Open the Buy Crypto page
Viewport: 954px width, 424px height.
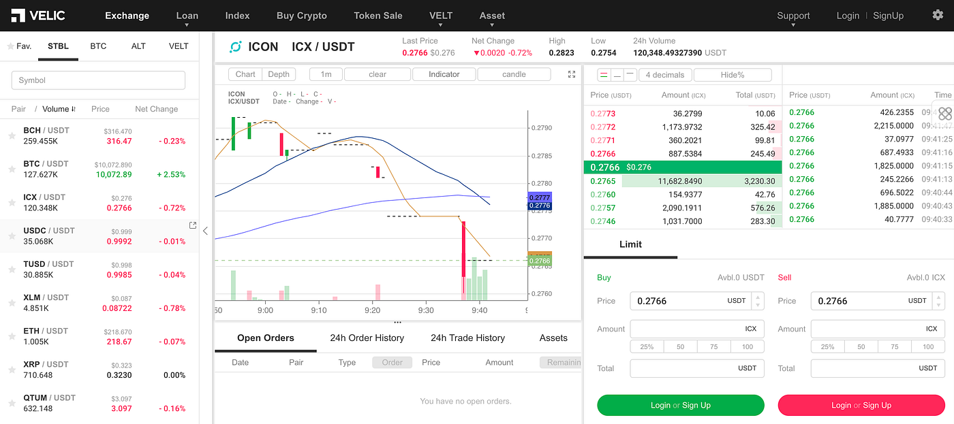click(302, 15)
